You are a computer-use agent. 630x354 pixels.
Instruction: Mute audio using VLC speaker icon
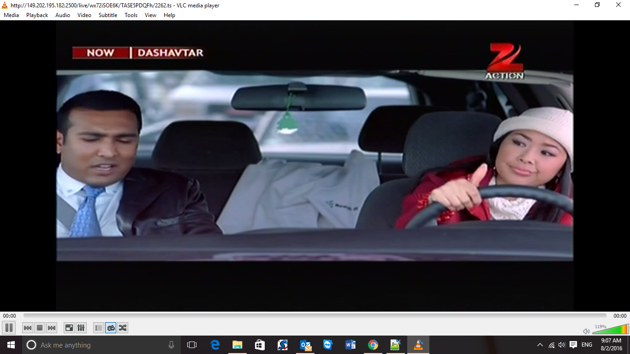click(586, 331)
